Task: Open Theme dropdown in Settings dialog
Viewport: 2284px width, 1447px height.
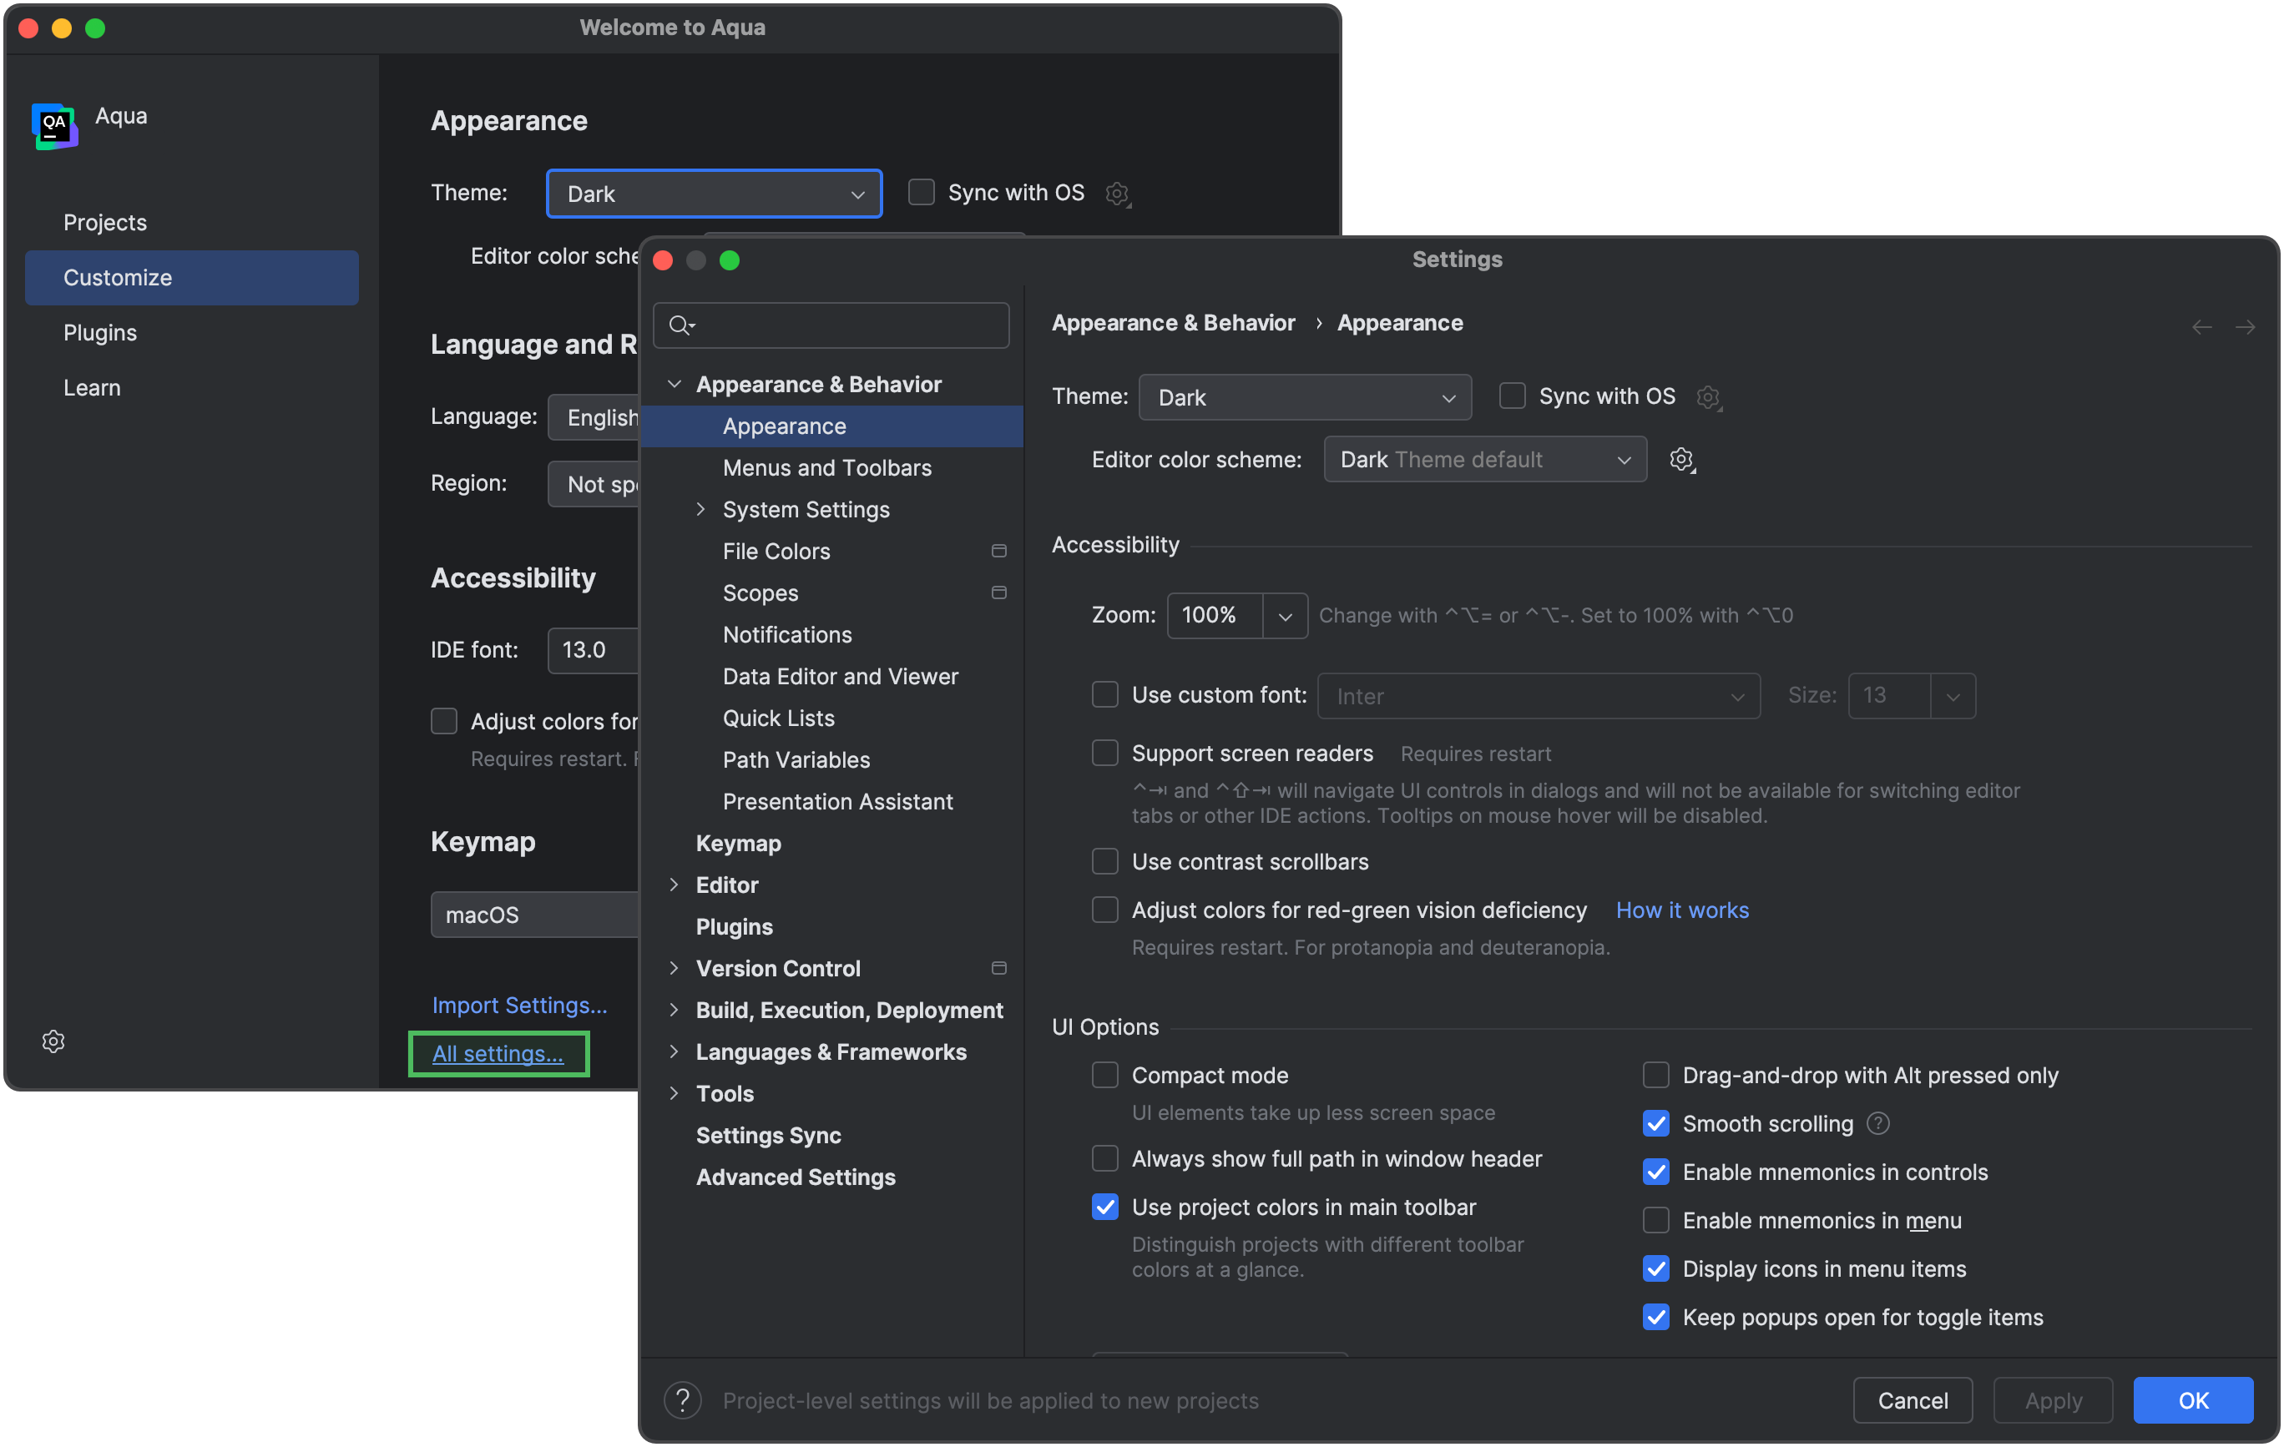Action: (1304, 397)
